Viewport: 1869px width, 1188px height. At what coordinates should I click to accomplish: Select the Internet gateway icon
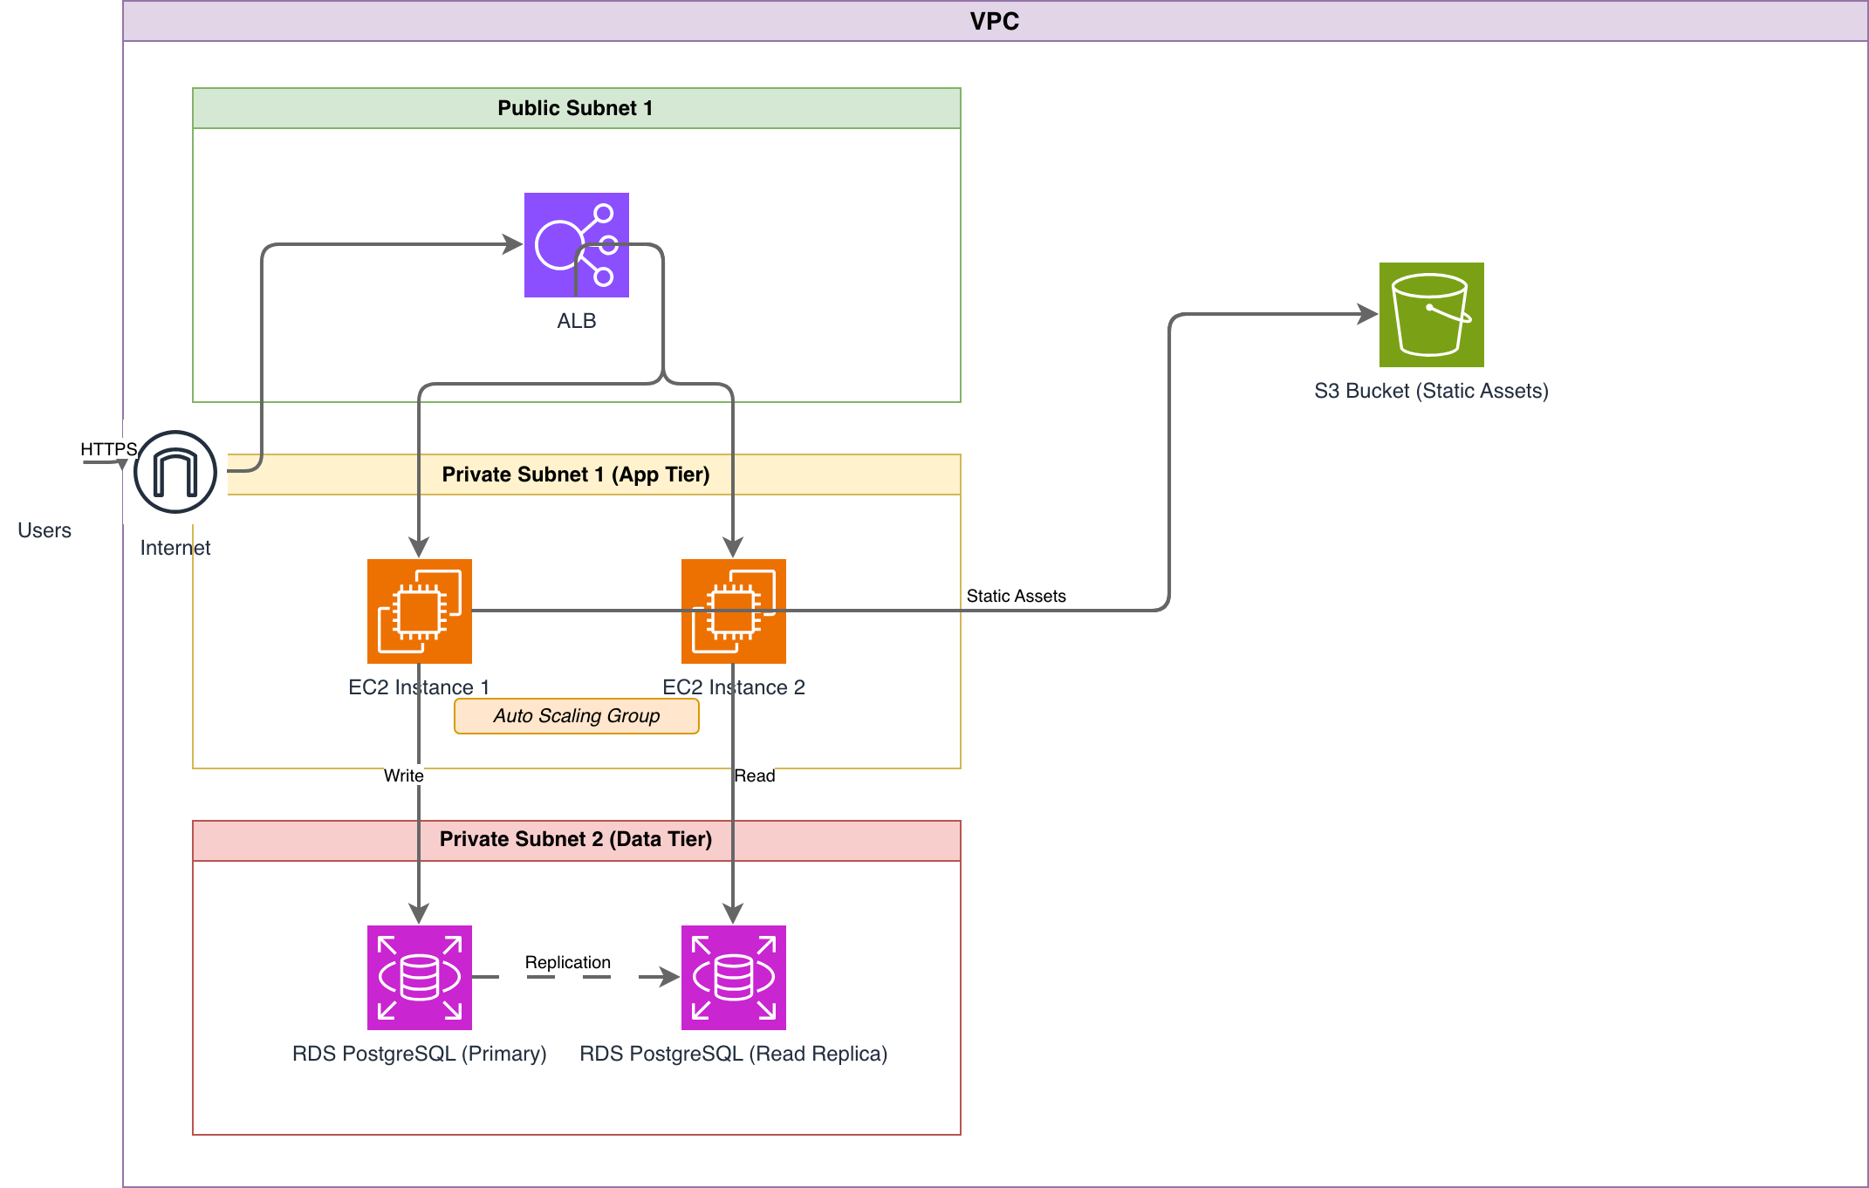(x=175, y=472)
